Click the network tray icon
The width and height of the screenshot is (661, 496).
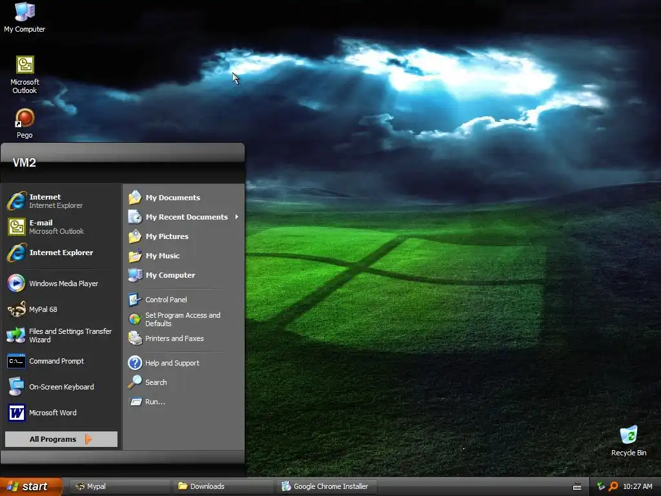pos(601,486)
